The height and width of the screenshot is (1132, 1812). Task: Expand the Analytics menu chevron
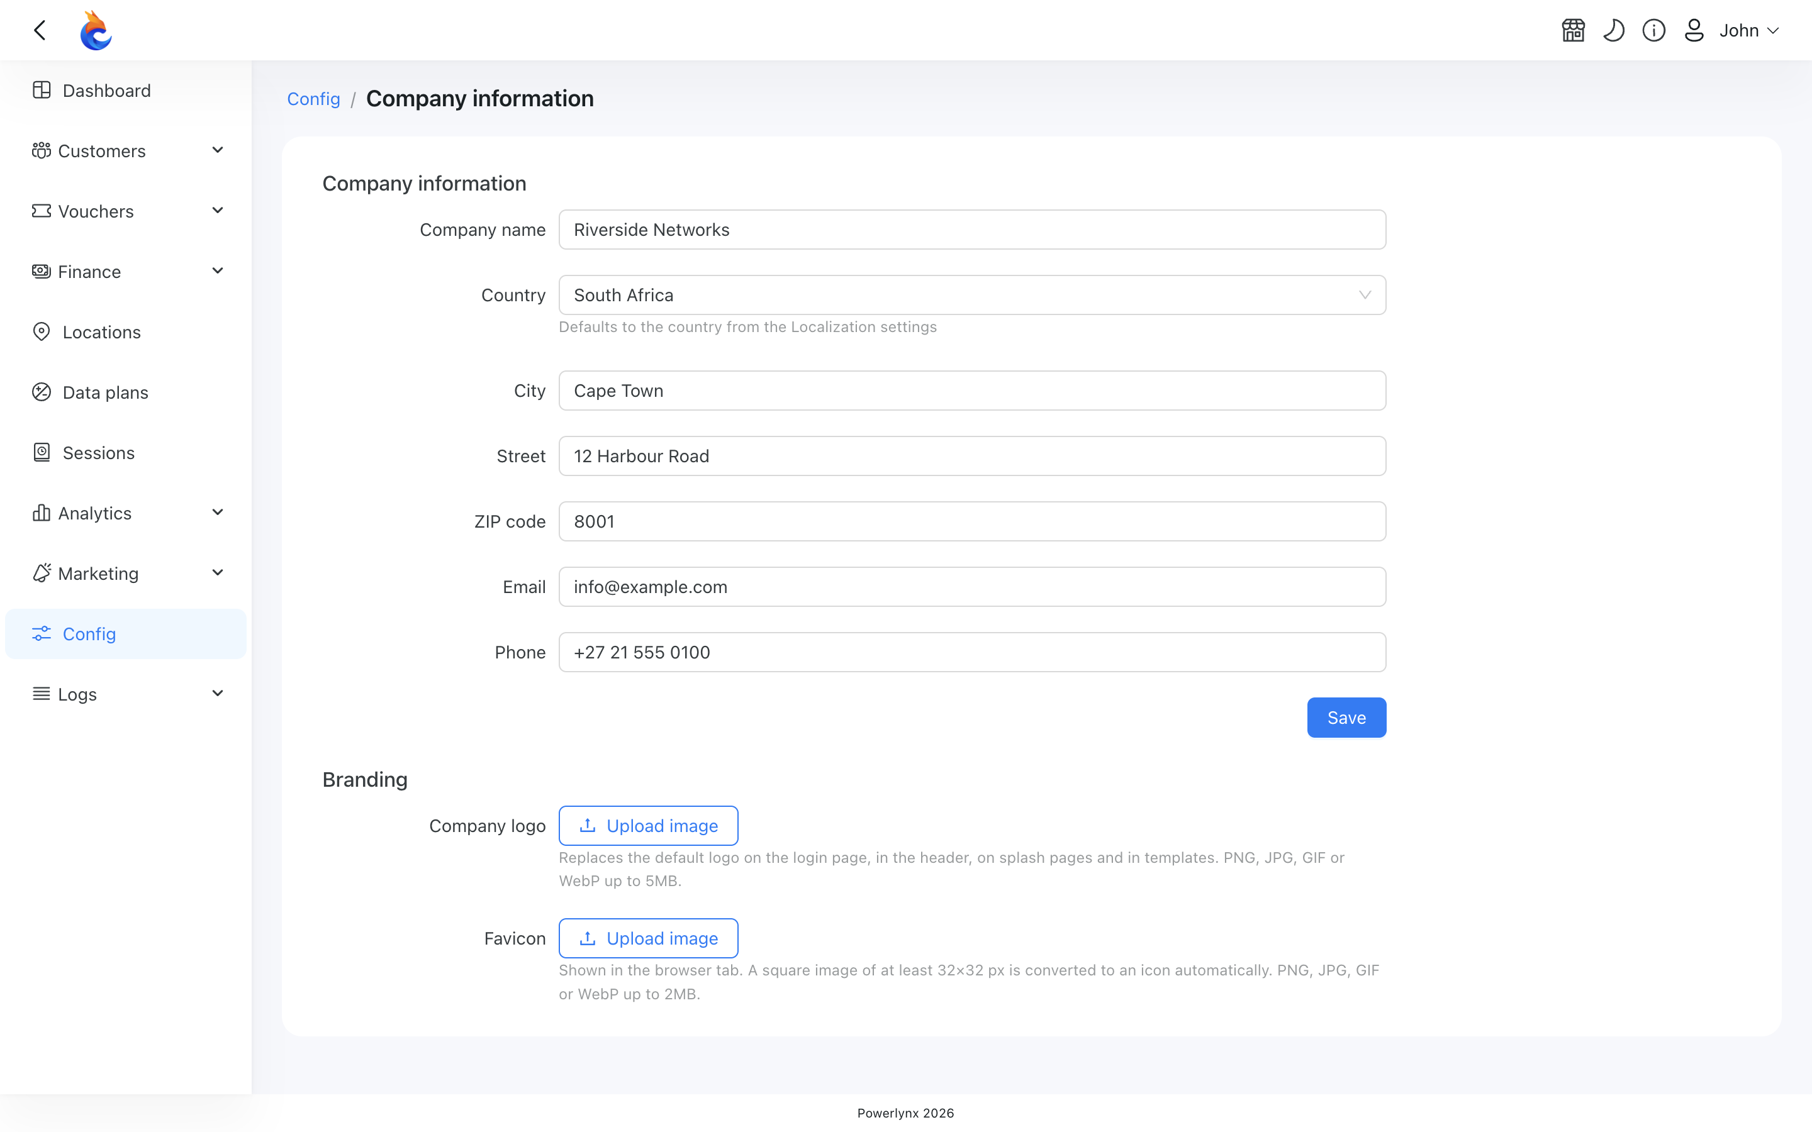pos(218,513)
